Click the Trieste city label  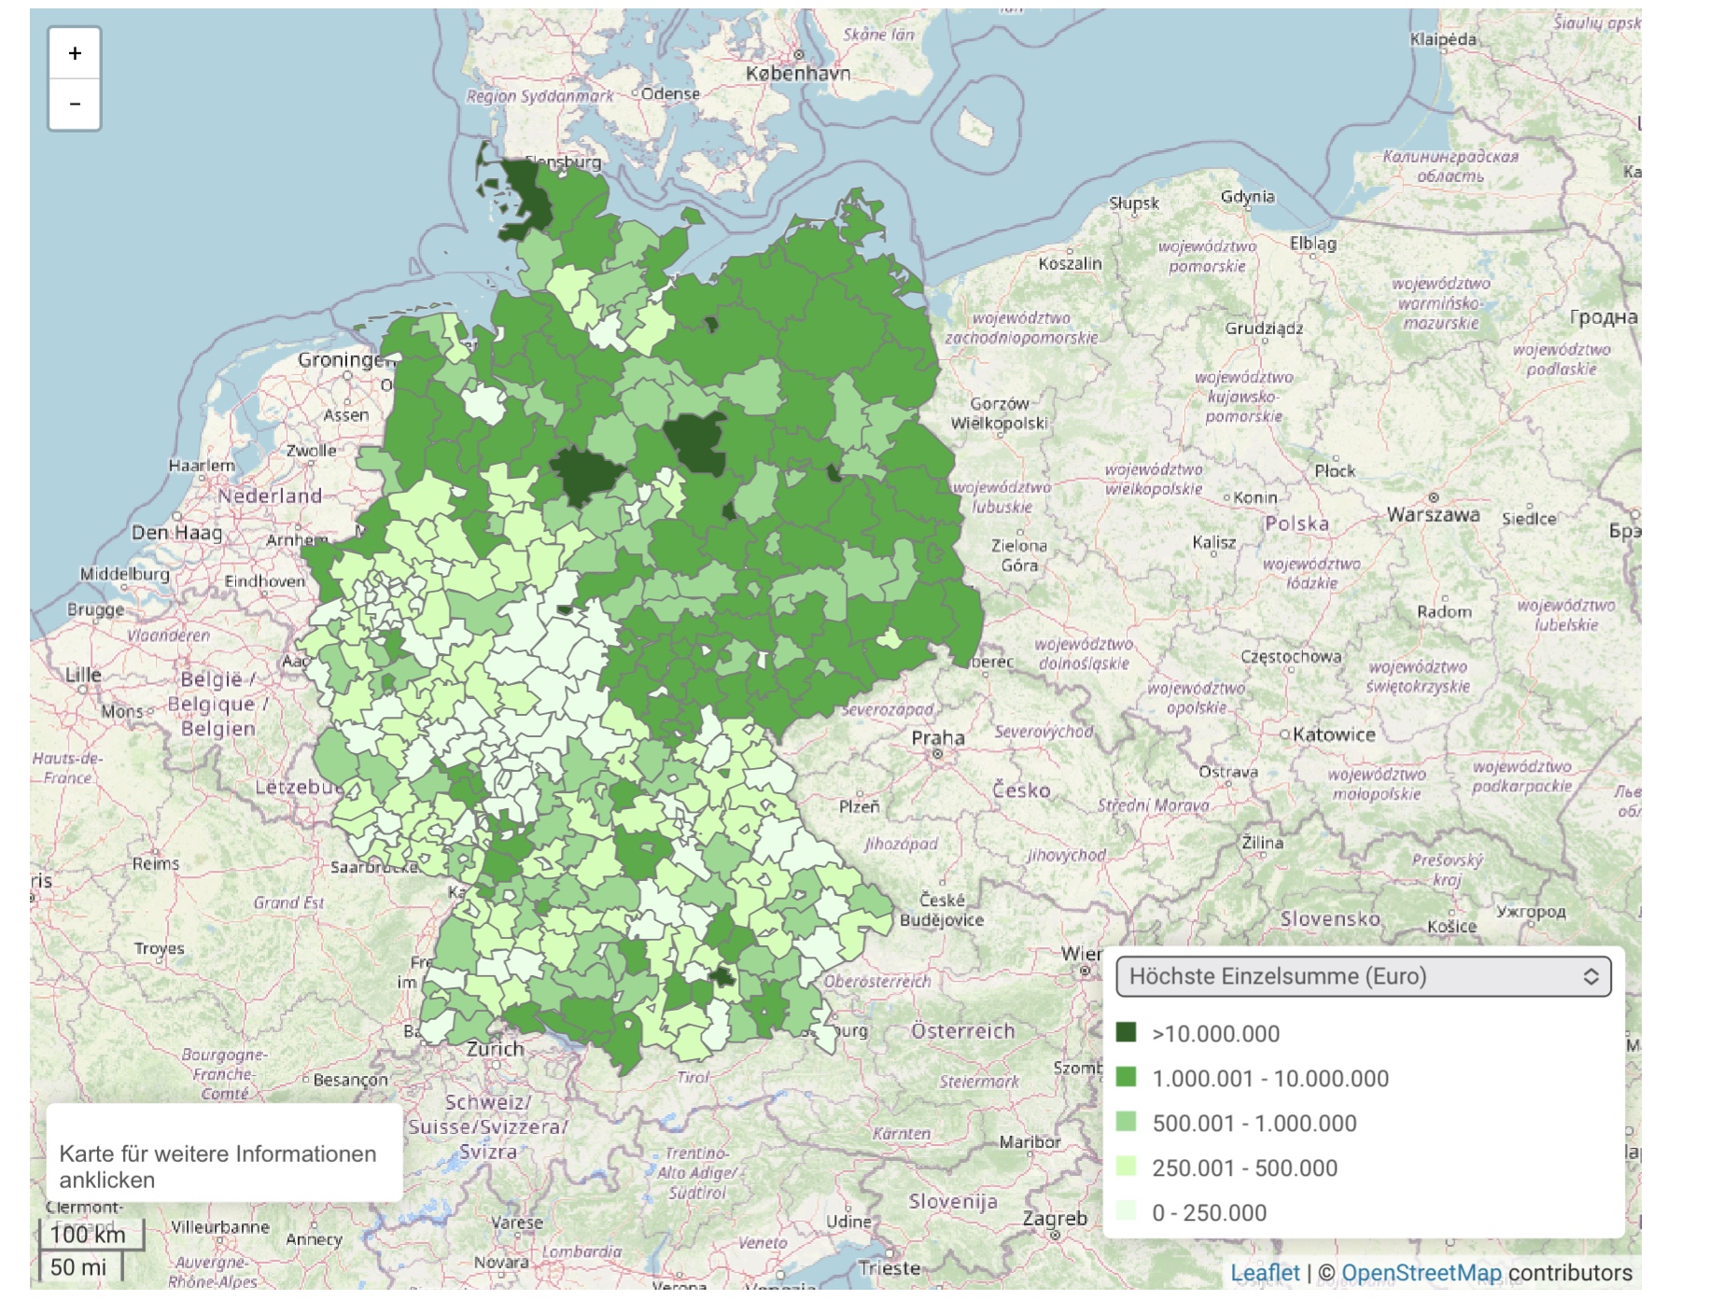click(890, 1268)
